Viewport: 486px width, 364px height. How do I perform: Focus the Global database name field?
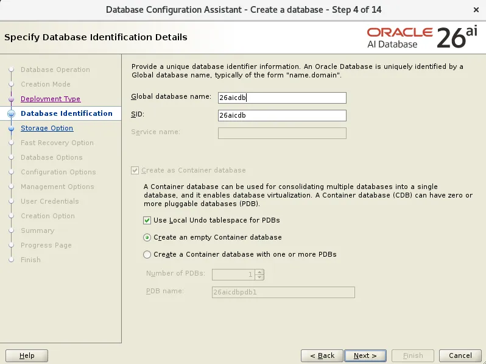[282, 98]
